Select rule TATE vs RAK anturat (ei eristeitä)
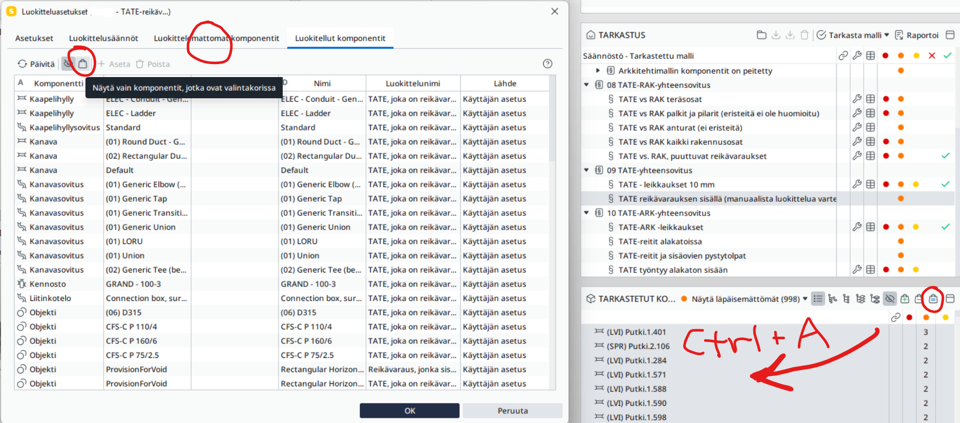This screenshot has width=960, height=423. tap(680, 128)
